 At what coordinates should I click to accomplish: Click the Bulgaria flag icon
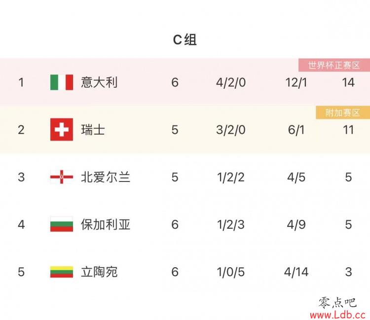[x=62, y=224]
